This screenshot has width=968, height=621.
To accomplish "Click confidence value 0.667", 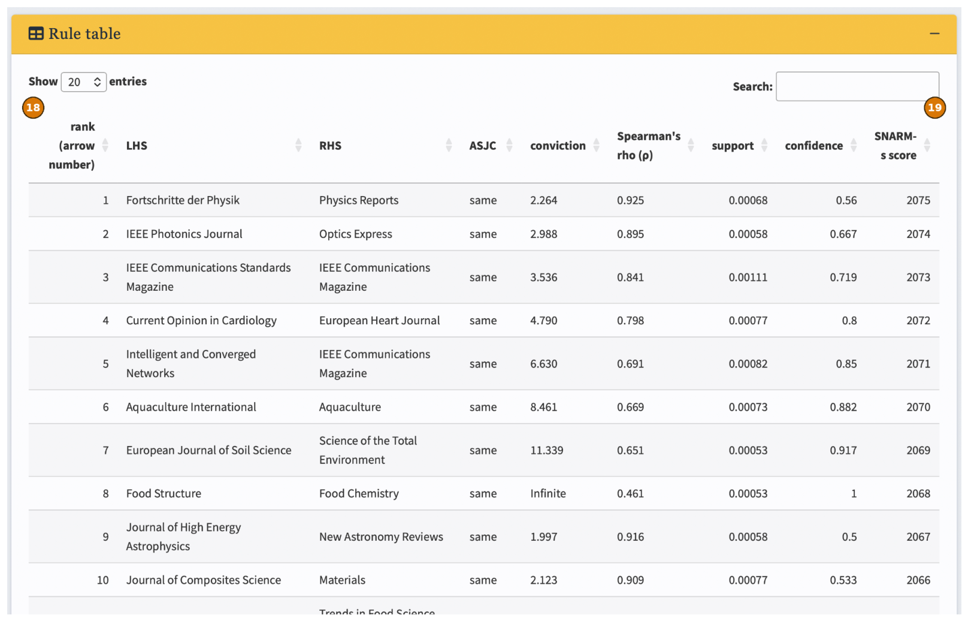I will [843, 234].
